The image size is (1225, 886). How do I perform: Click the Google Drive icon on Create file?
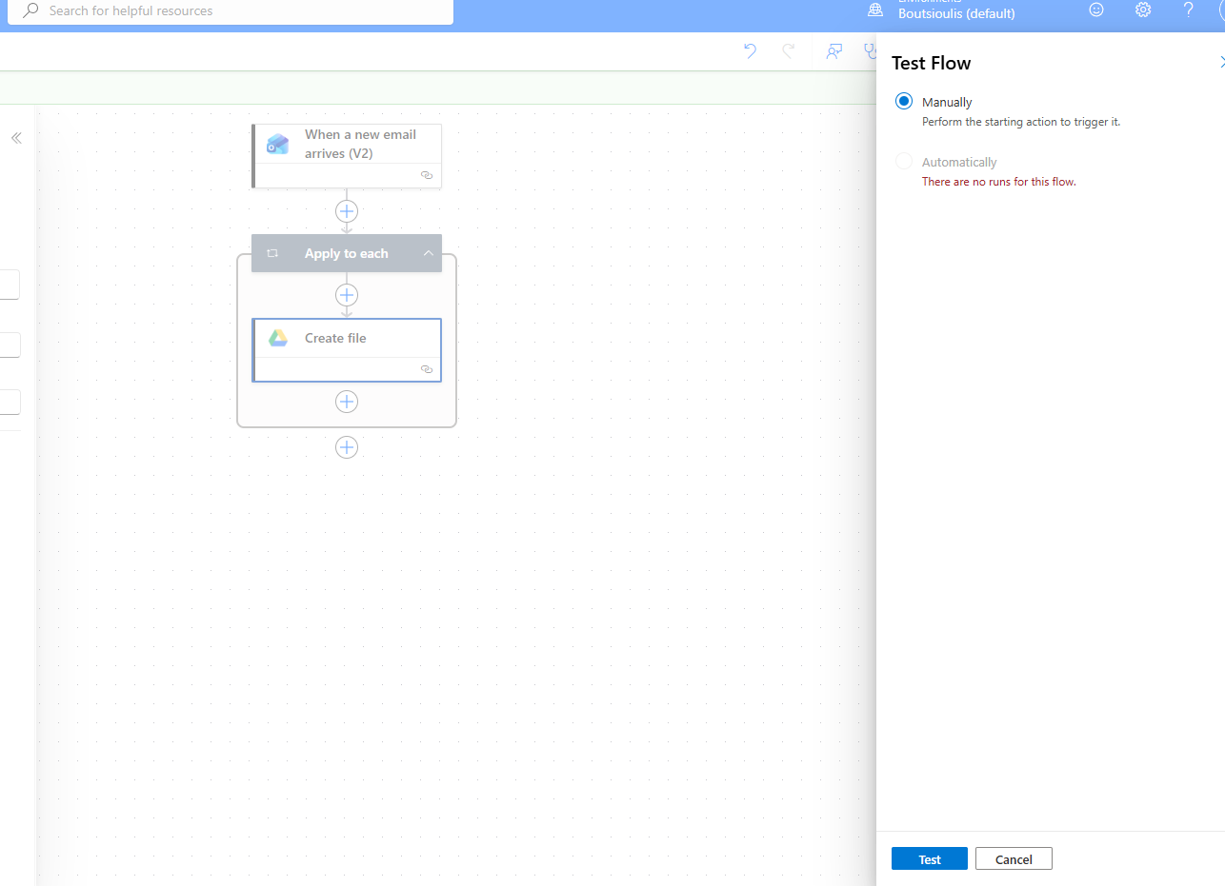[x=278, y=338]
